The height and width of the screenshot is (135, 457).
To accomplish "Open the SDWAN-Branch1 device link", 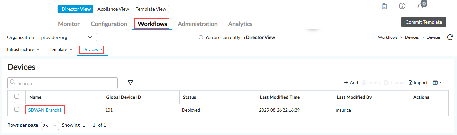I will pyautogui.click(x=45, y=110).
